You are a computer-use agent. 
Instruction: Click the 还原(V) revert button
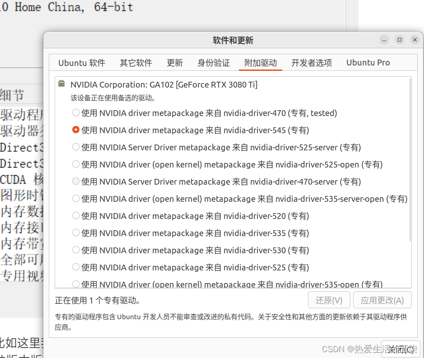point(329,300)
